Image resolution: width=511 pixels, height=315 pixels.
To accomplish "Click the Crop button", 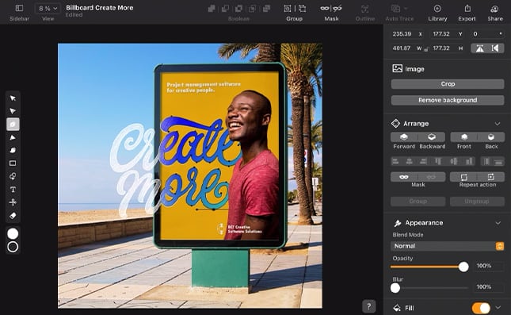I will coord(448,84).
